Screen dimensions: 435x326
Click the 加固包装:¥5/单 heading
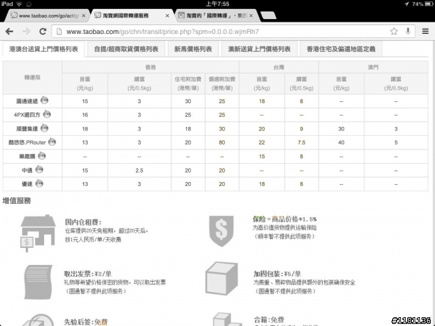pyautogui.click(x=277, y=274)
